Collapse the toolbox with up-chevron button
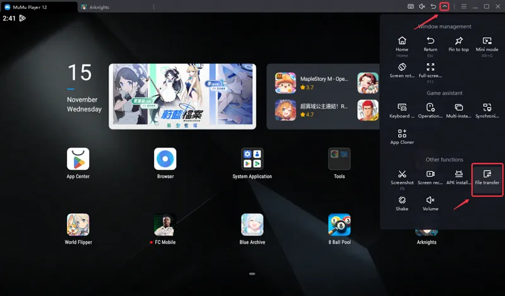Viewport: 505px width, 296px height. point(444,6)
